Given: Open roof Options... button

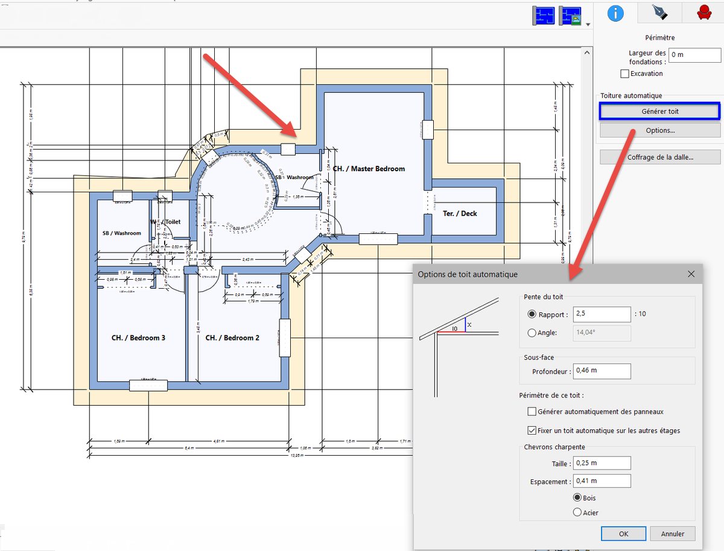Looking at the screenshot, I should click(x=660, y=130).
